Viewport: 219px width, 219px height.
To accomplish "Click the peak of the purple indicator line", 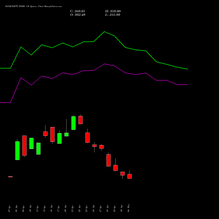I will (105, 64).
